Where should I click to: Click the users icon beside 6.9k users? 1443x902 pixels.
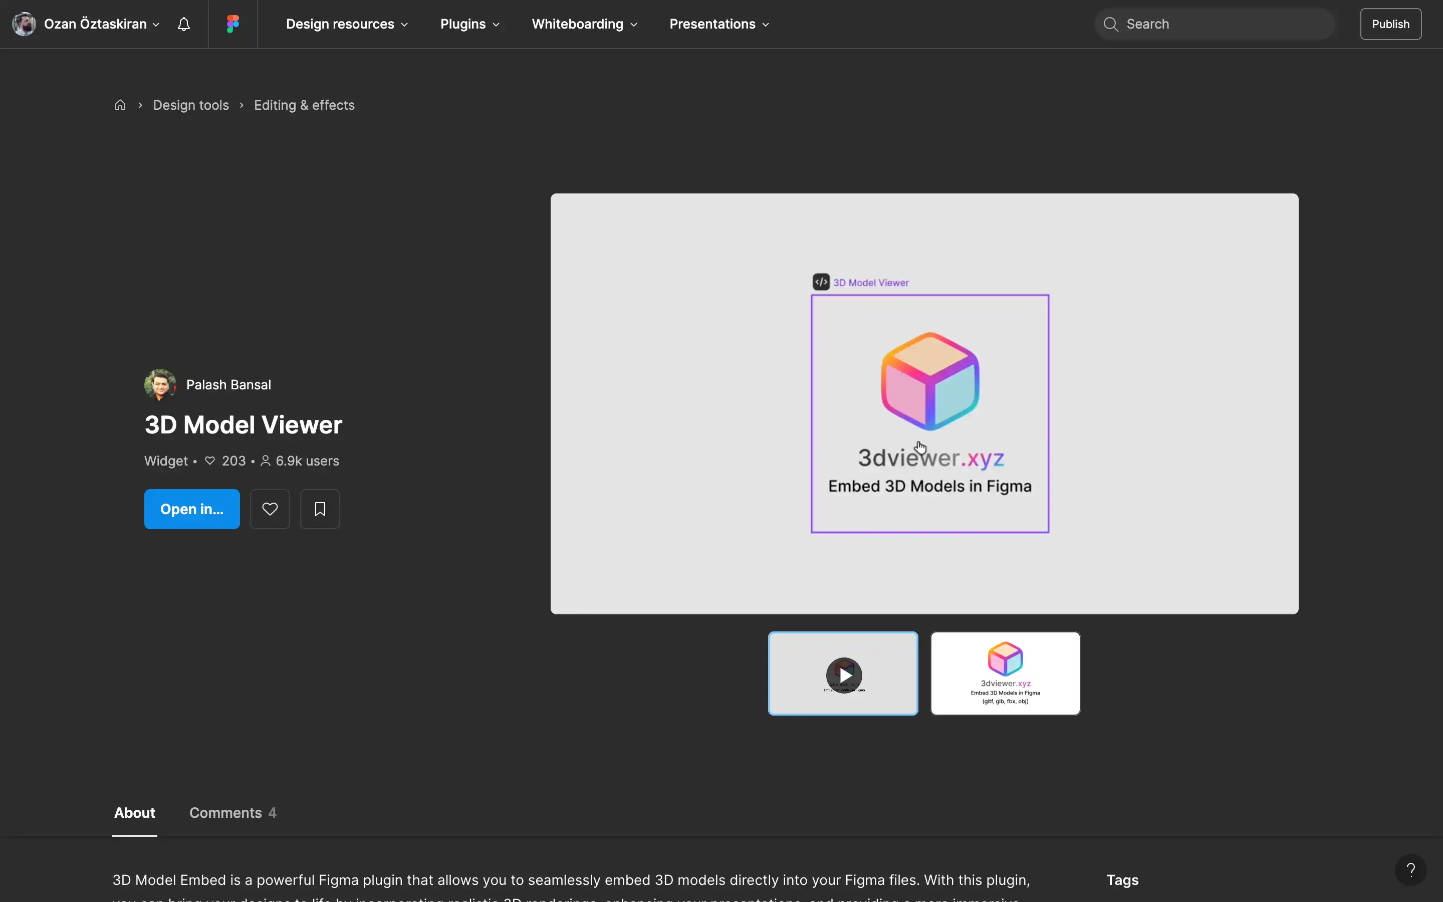click(x=266, y=461)
